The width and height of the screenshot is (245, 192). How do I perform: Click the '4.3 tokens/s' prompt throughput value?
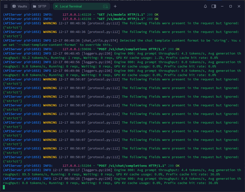click(x=194, y=53)
